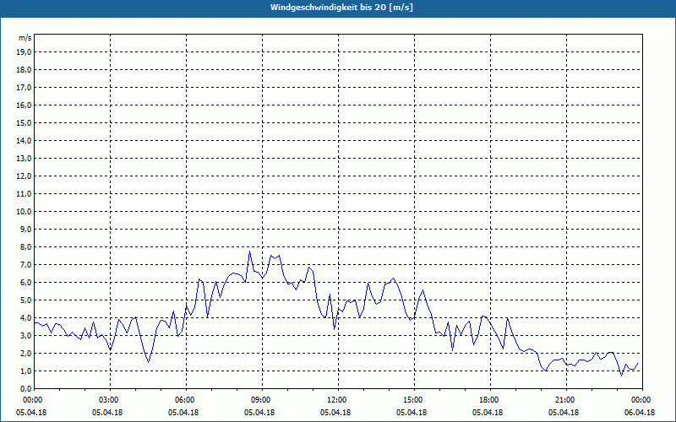
Task: Click the "16,0" y-axis value
Action: 24,105
